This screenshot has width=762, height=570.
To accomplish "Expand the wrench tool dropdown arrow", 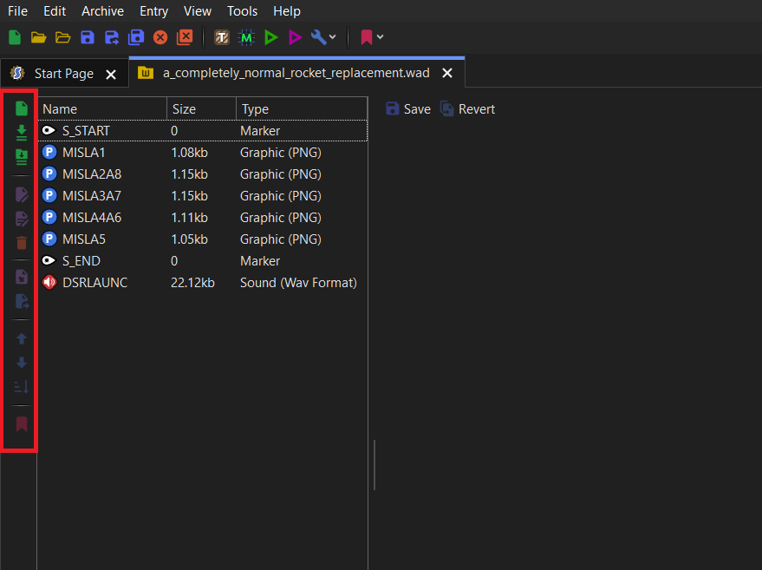I will (x=333, y=37).
